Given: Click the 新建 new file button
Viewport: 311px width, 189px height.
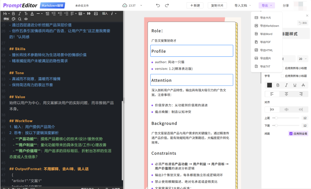Looking at the screenshot, I should click(x=195, y=5).
